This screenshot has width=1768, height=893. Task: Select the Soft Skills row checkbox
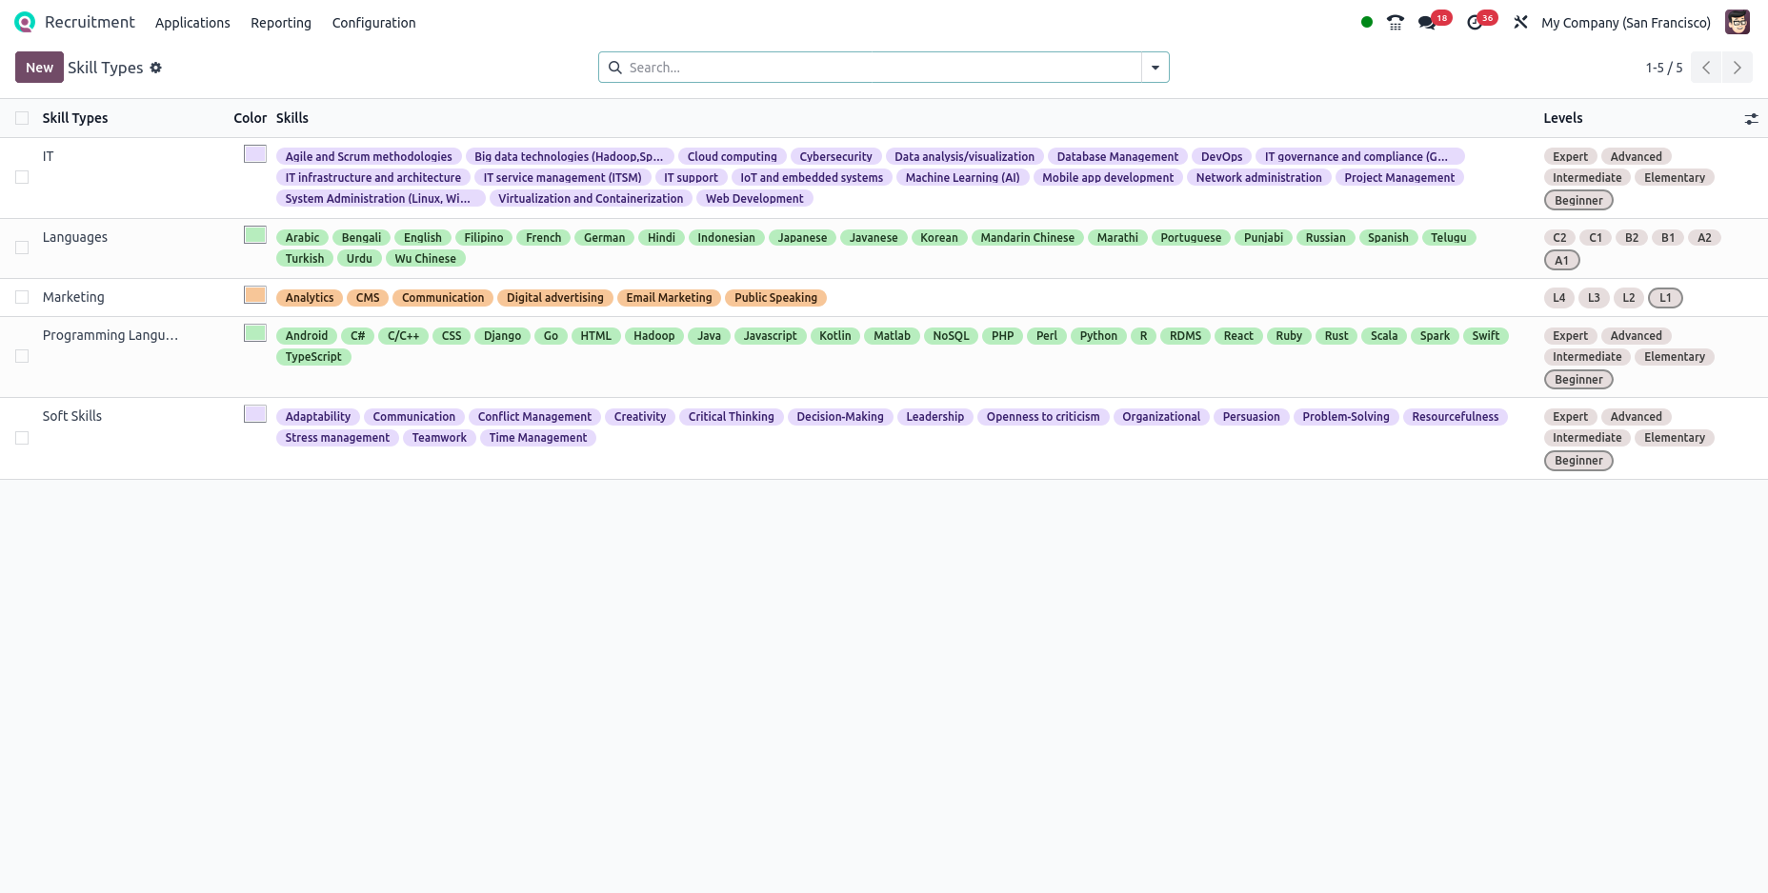[22, 438]
